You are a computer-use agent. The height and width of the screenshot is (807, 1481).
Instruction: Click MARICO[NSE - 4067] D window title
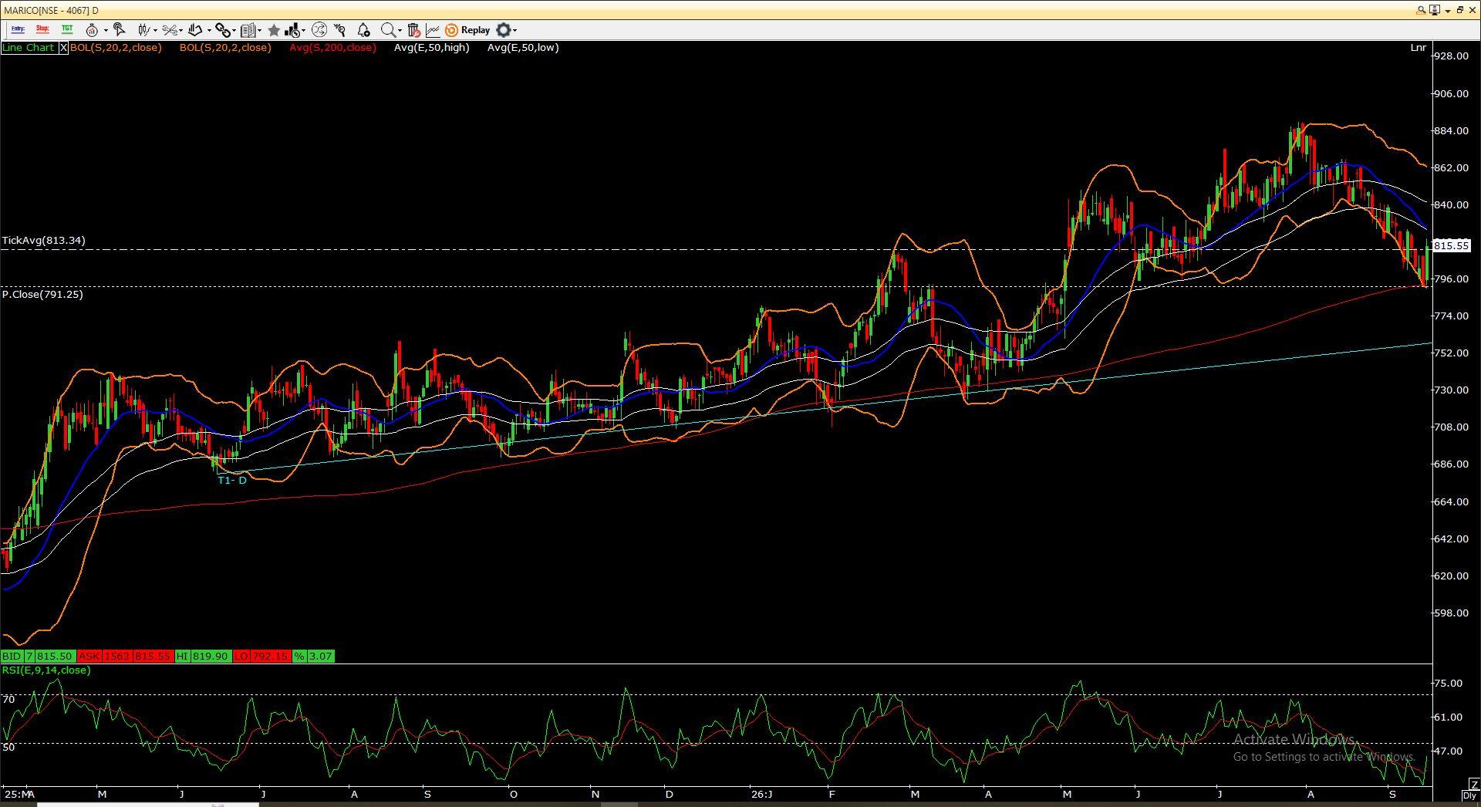click(52, 11)
